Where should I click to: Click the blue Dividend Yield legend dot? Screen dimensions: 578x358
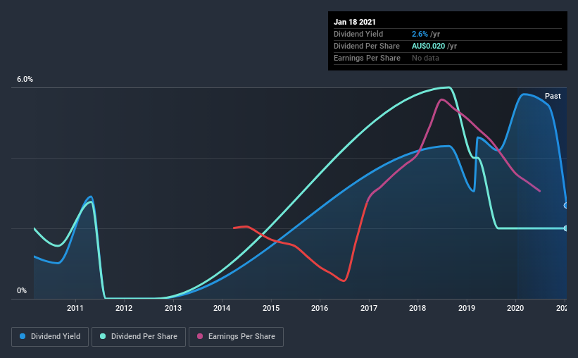23,336
